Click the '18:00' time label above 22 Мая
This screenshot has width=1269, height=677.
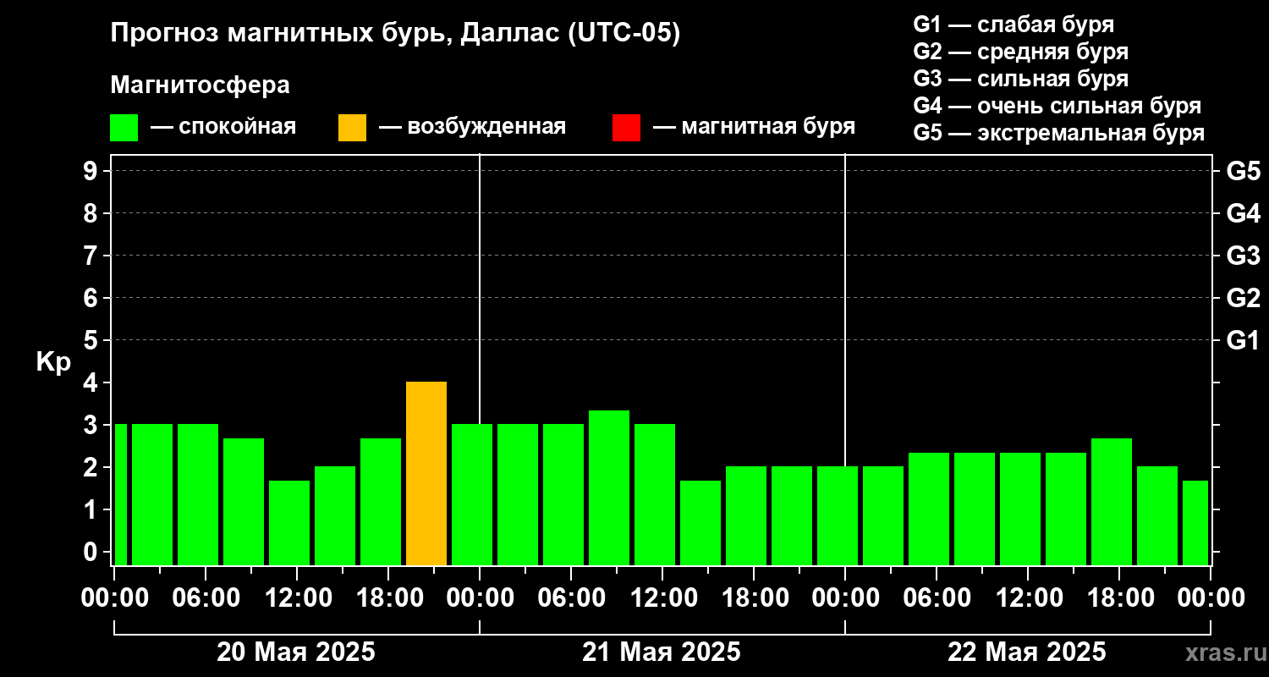[1121, 597]
